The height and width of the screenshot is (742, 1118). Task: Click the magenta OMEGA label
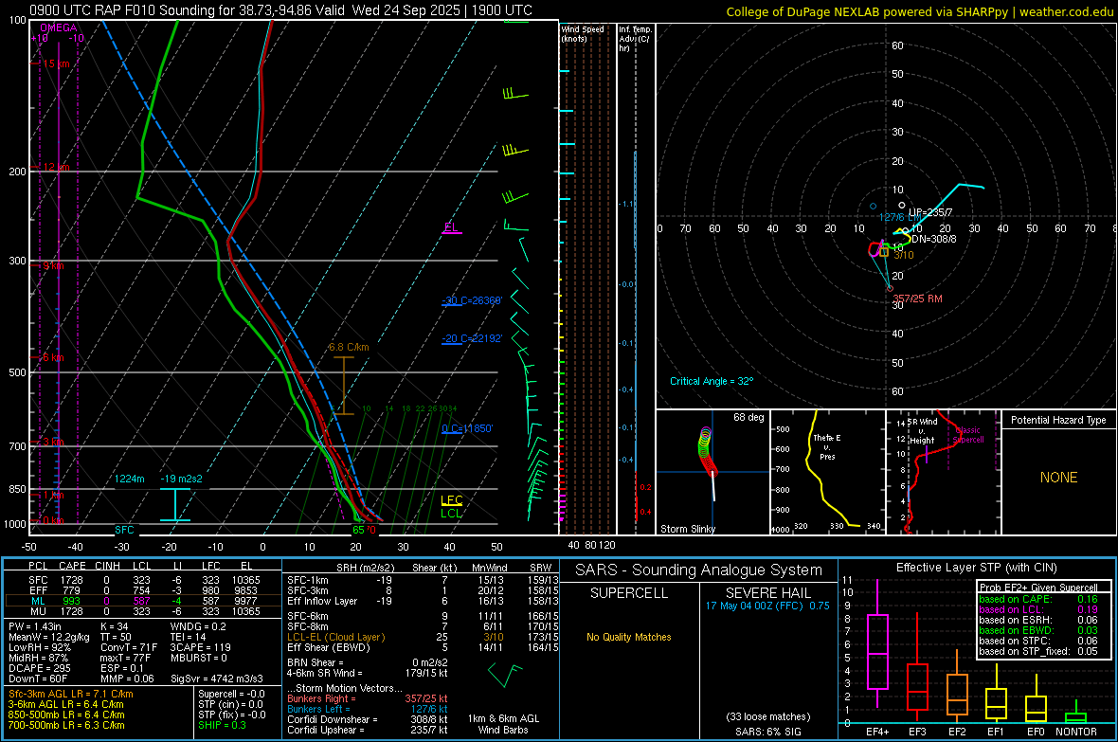59,27
